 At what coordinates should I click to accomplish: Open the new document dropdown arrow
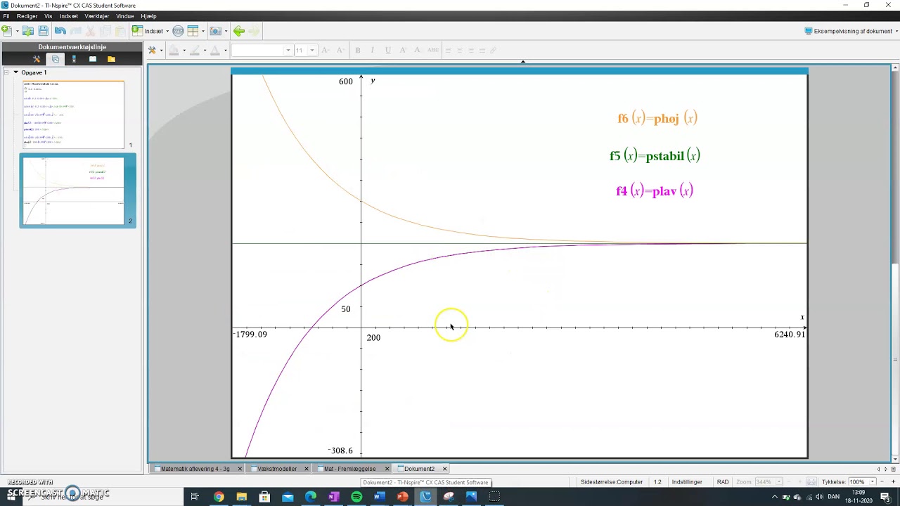coord(16,31)
